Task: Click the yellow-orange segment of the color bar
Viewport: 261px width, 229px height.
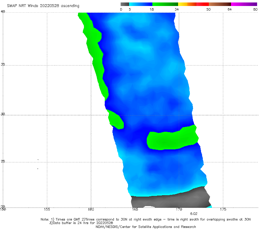Action: click(187, 4)
